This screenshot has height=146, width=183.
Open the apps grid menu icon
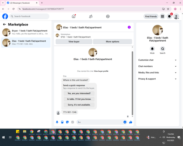click(x=163, y=16)
